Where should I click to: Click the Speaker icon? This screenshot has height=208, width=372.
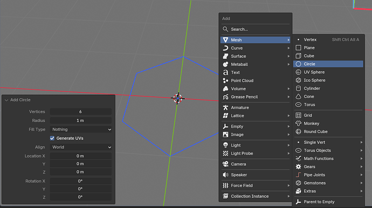[x=225, y=175]
